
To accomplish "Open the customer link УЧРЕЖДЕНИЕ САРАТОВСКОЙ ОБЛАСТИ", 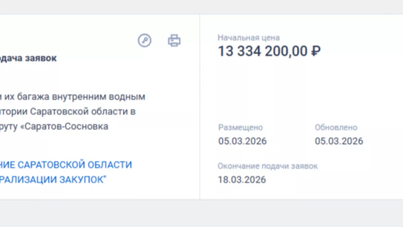I will coord(66,165).
